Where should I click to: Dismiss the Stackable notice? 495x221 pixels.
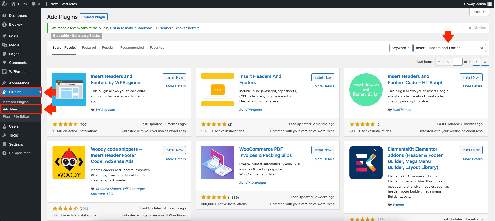[x=477, y=28]
